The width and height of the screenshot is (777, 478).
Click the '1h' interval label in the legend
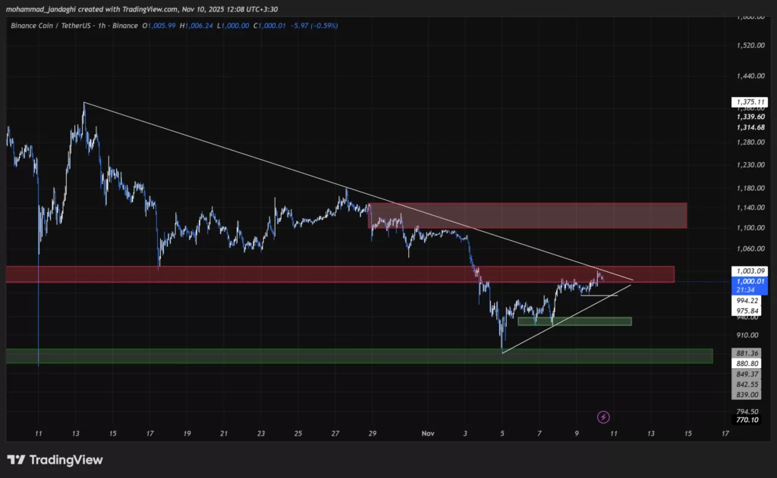(x=102, y=25)
